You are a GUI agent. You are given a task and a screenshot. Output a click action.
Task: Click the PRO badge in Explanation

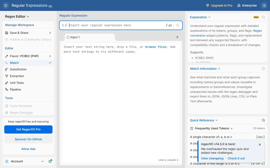[256, 17]
